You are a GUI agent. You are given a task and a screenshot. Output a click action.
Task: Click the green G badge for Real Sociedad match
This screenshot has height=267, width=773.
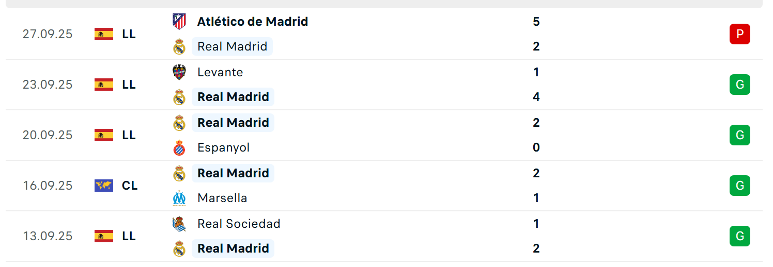point(739,236)
